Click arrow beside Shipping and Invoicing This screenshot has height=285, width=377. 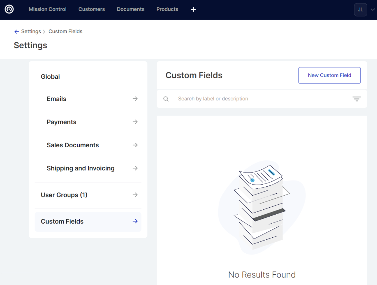(x=135, y=168)
